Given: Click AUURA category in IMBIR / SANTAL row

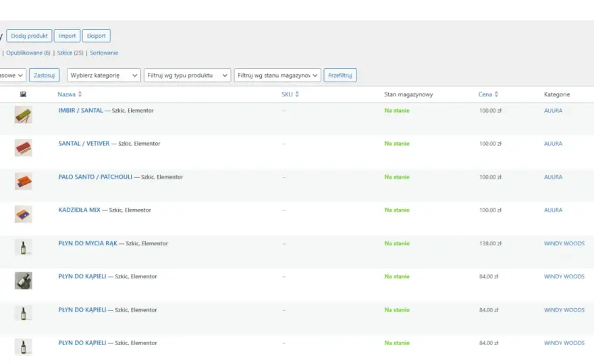Looking at the screenshot, I should [553, 111].
